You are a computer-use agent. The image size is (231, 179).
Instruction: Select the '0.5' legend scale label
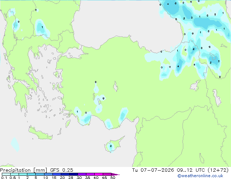[13, 178]
